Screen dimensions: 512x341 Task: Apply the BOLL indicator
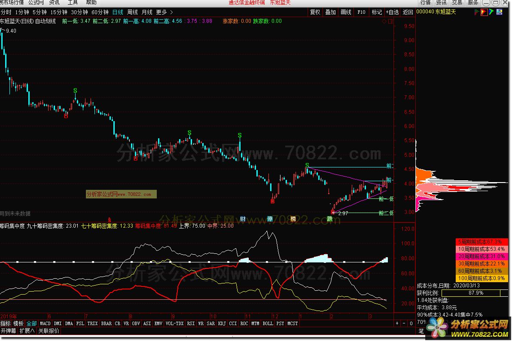coord(268,323)
